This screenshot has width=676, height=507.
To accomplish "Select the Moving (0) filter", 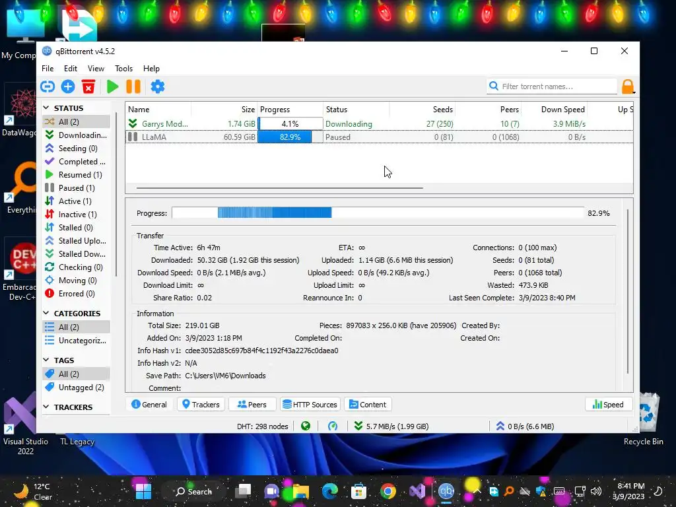I will (77, 280).
